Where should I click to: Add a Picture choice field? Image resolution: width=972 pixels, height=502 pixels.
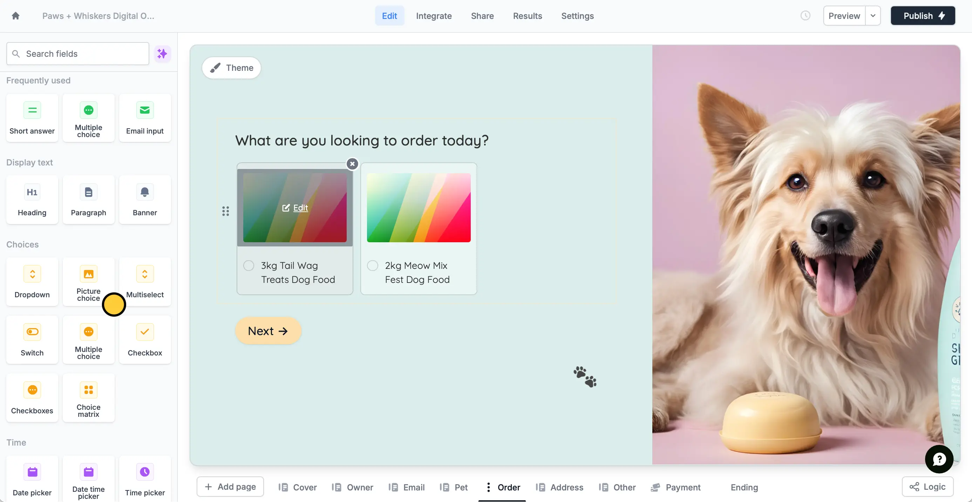[88, 281]
